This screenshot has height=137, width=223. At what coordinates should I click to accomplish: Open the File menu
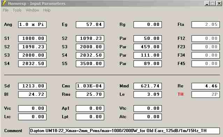pos(6,10)
